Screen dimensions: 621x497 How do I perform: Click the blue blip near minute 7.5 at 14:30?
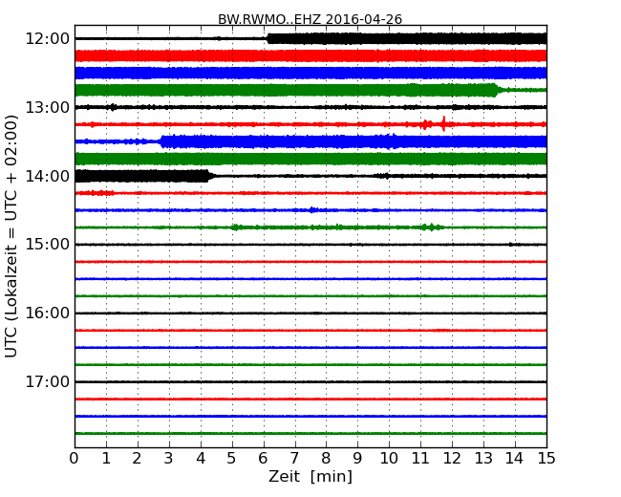[312, 209]
